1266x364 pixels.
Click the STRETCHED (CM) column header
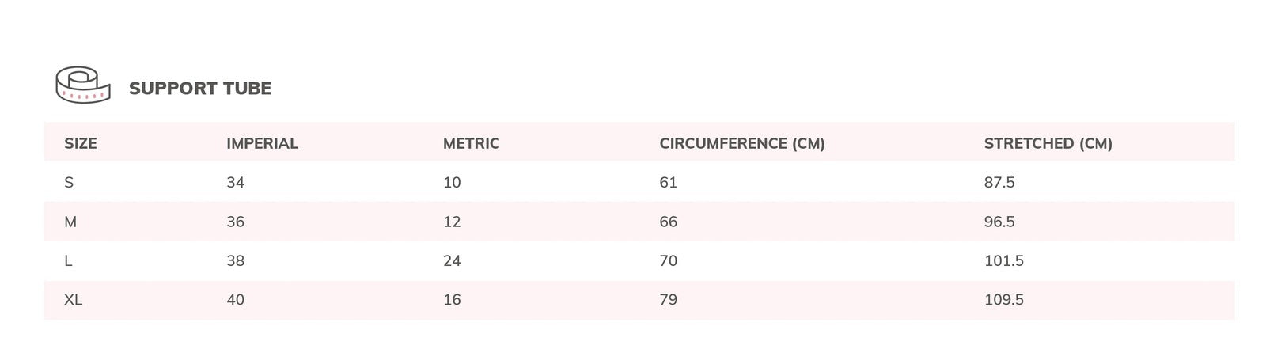(x=1048, y=143)
